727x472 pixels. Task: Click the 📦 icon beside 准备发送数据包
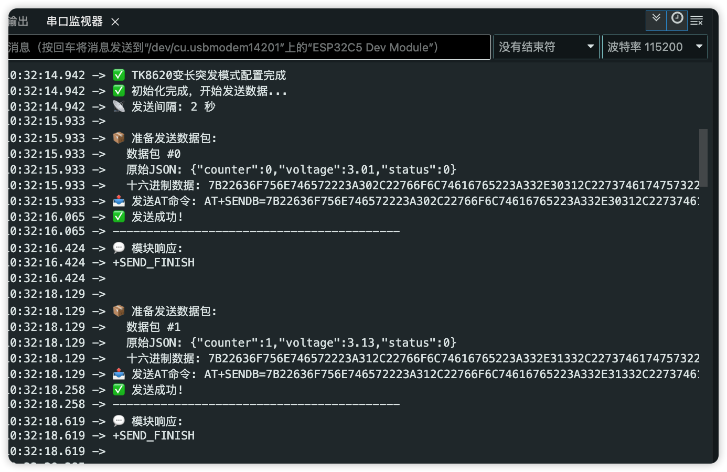point(119,137)
